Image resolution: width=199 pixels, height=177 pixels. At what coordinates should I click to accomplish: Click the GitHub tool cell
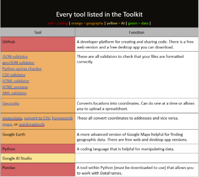pyautogui.click(x=38, y=44)
